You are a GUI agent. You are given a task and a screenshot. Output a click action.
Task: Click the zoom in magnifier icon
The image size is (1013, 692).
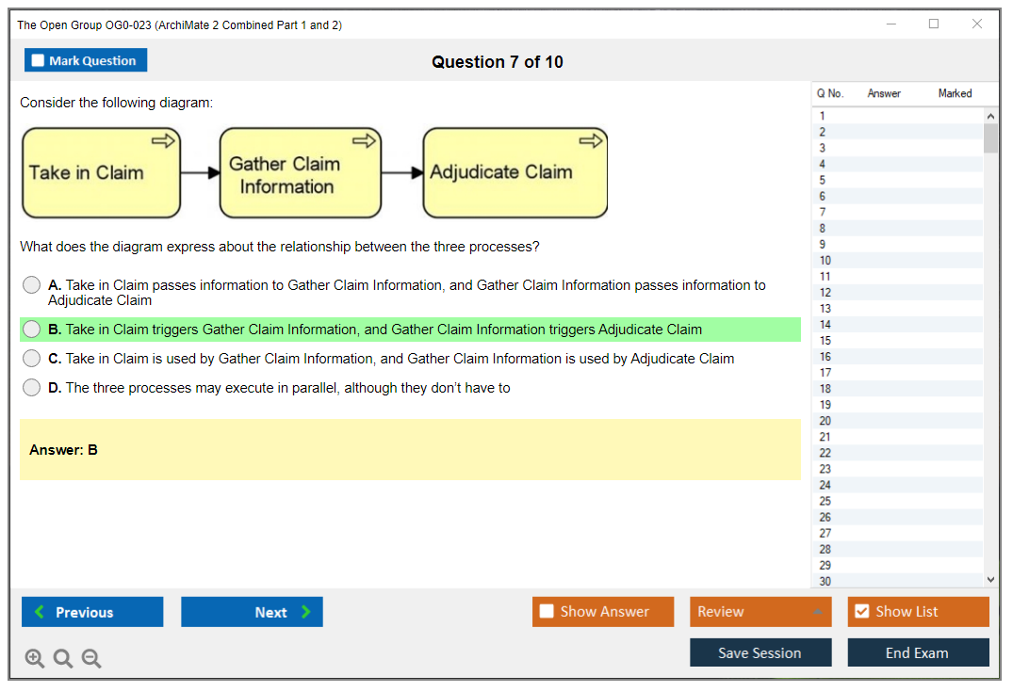pyautogui.click(x=35, y=659)
